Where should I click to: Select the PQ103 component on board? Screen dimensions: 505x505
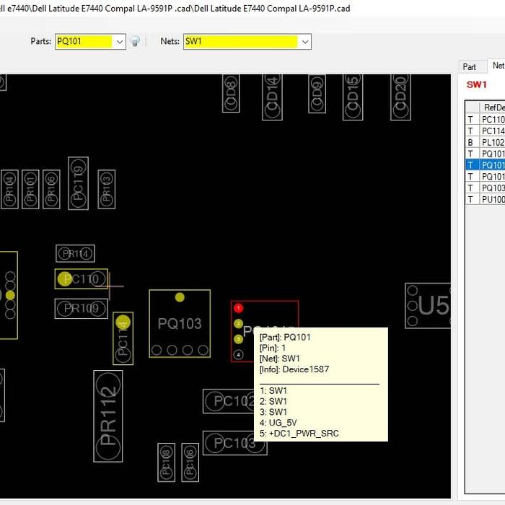click(180, 324)
